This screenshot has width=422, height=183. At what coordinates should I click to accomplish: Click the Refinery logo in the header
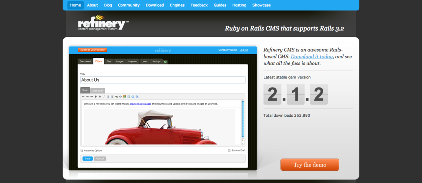tap(102, 24)
